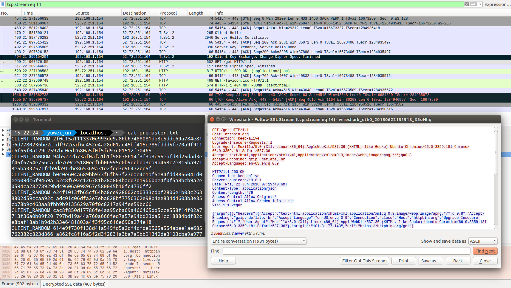Switch to the Frame (502 bytes) tab
This screenshot has height=288, width=511.
pos(20,284)
